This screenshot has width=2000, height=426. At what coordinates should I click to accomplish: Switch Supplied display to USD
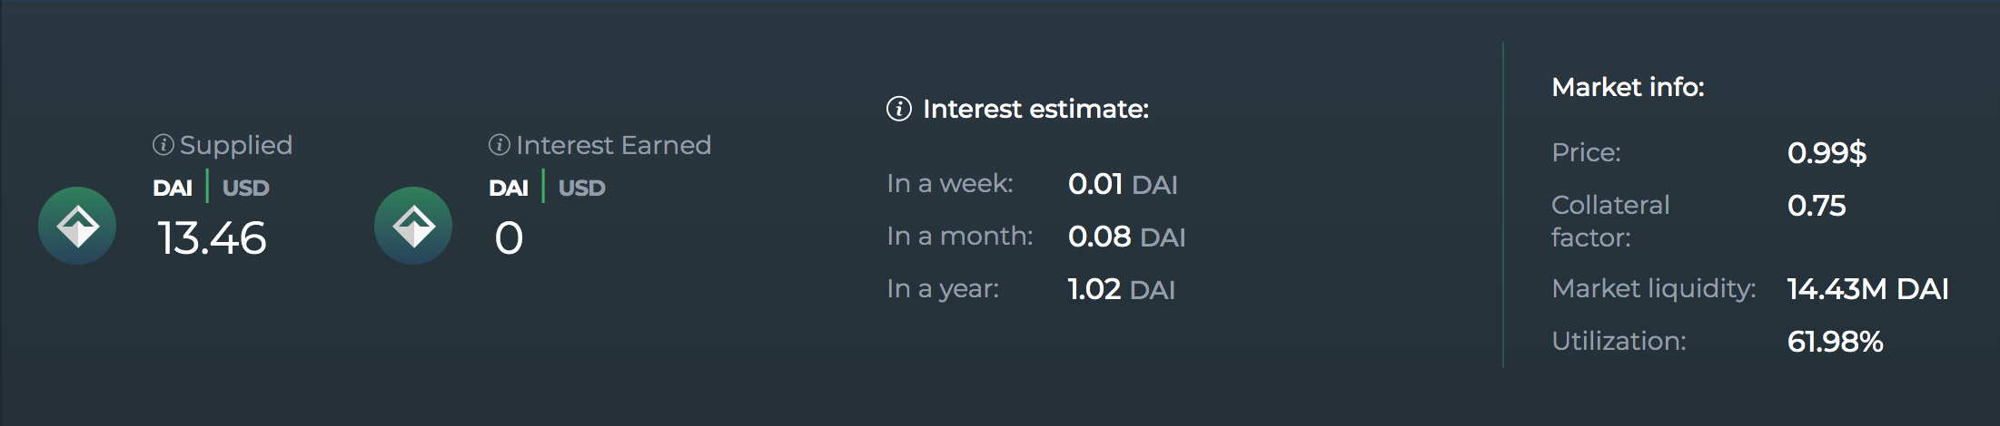tap(245, 188)
